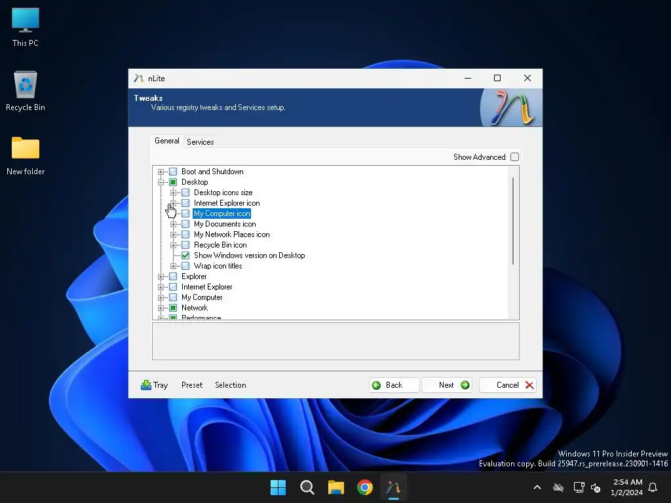Open New folder on desktop
Image resolution: width=671 pixels, height=503 pixels.
[26, 156]
